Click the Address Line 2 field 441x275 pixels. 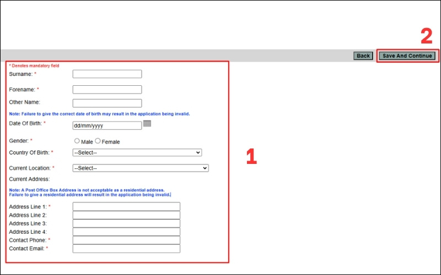pyautogui.click(x=126, y=215)
